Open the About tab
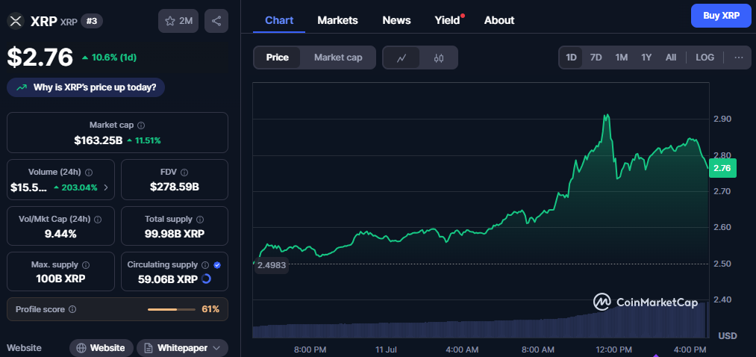 point(499,20)
